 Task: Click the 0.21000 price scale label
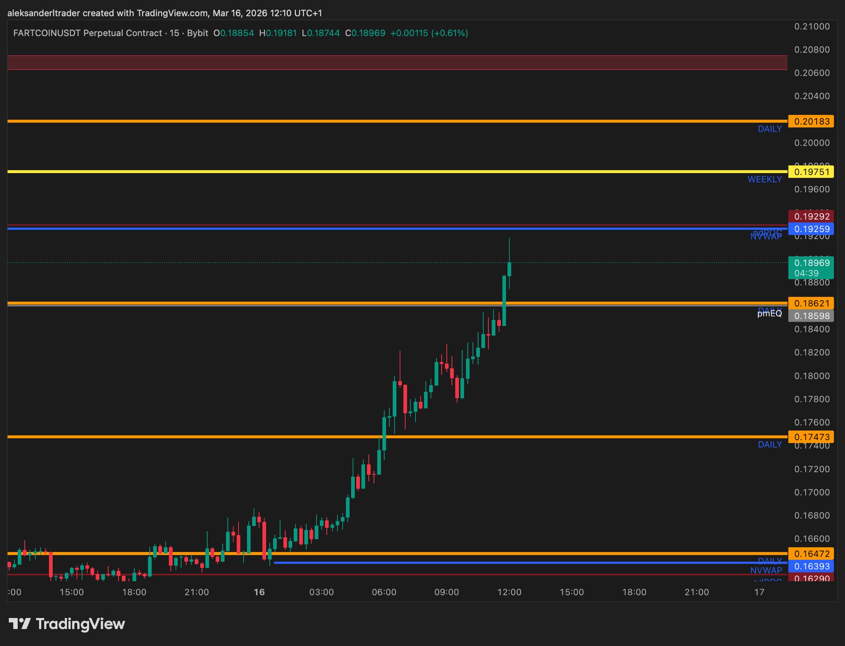coord(812,26)
